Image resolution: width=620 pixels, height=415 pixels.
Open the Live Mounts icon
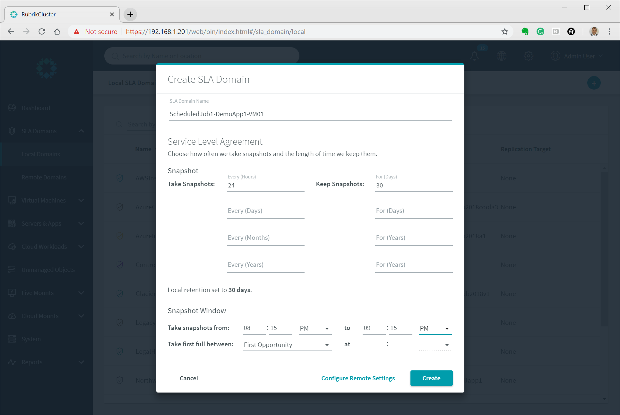pyautogui.click(x=12, y=293)
